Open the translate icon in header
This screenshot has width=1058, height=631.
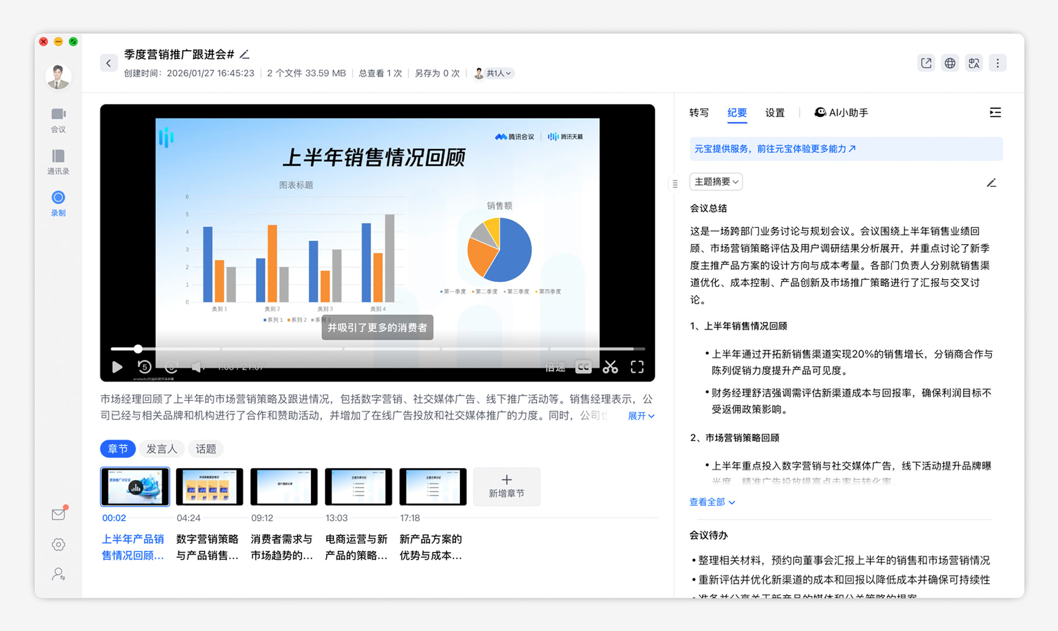(974, 63)
